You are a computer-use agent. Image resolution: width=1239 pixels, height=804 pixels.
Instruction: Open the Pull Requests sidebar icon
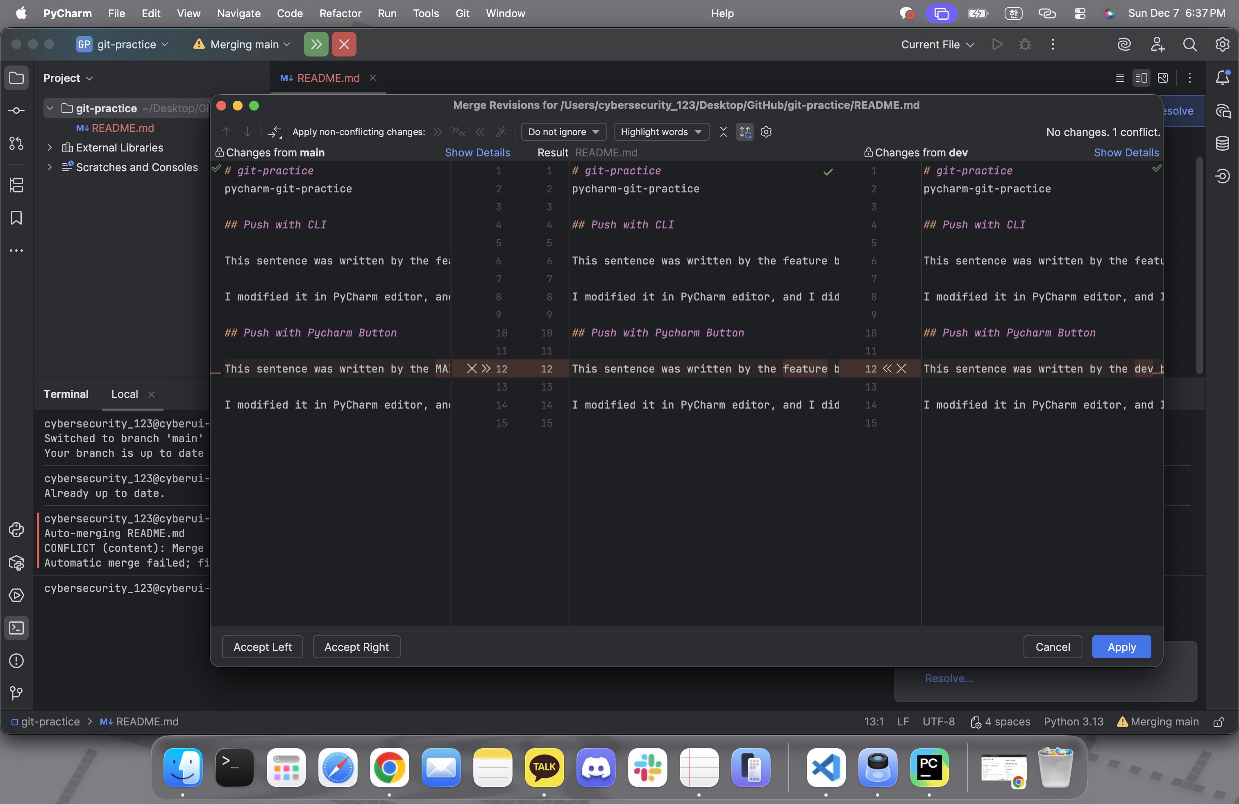(x=16, y=143)
